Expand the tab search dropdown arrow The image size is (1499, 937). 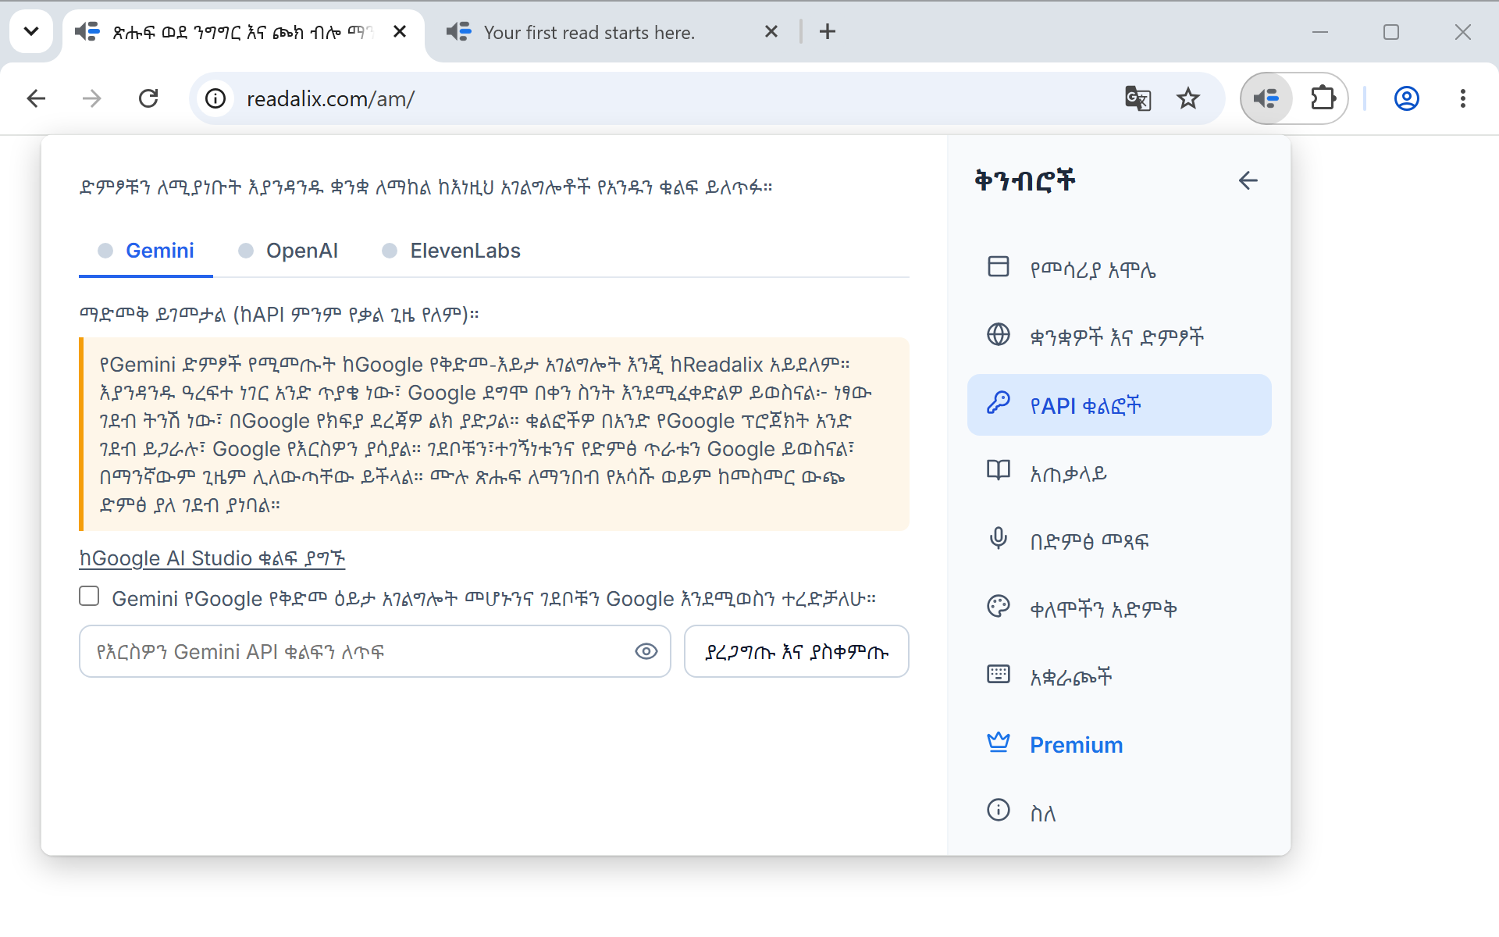[31, 31]
